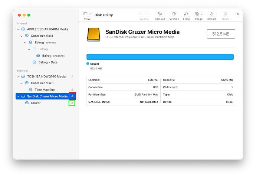Select the dimmed Balrog volume row

click(46, 49)
